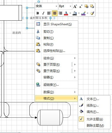Click Bring to Front icon in mini toolbar
Viewport: 112px width, 133px height.
click(86, 6)
